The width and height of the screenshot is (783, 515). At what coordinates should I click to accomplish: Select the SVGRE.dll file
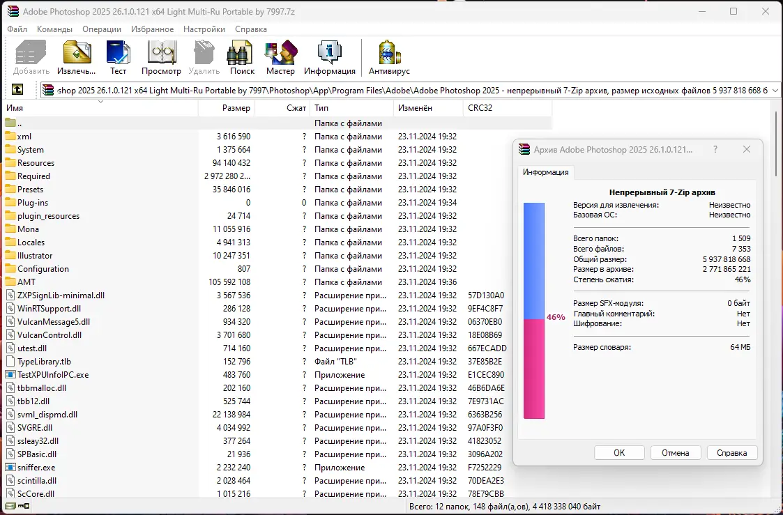click(278, 427)
